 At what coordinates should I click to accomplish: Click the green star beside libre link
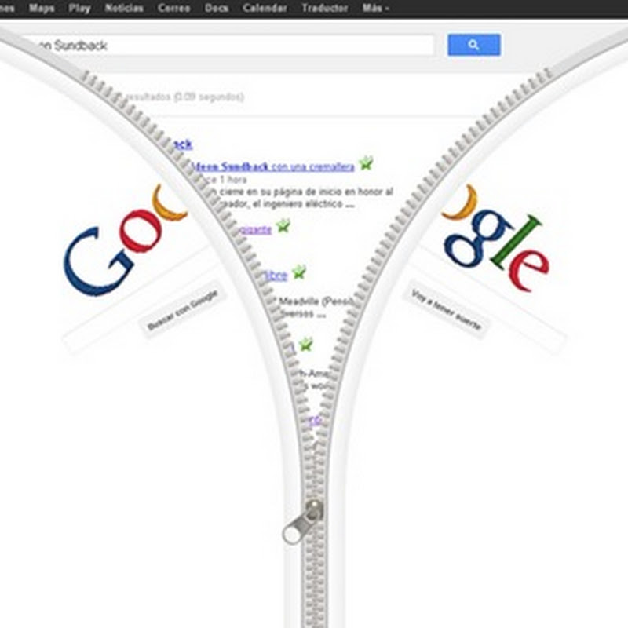(x=299, y=272)
